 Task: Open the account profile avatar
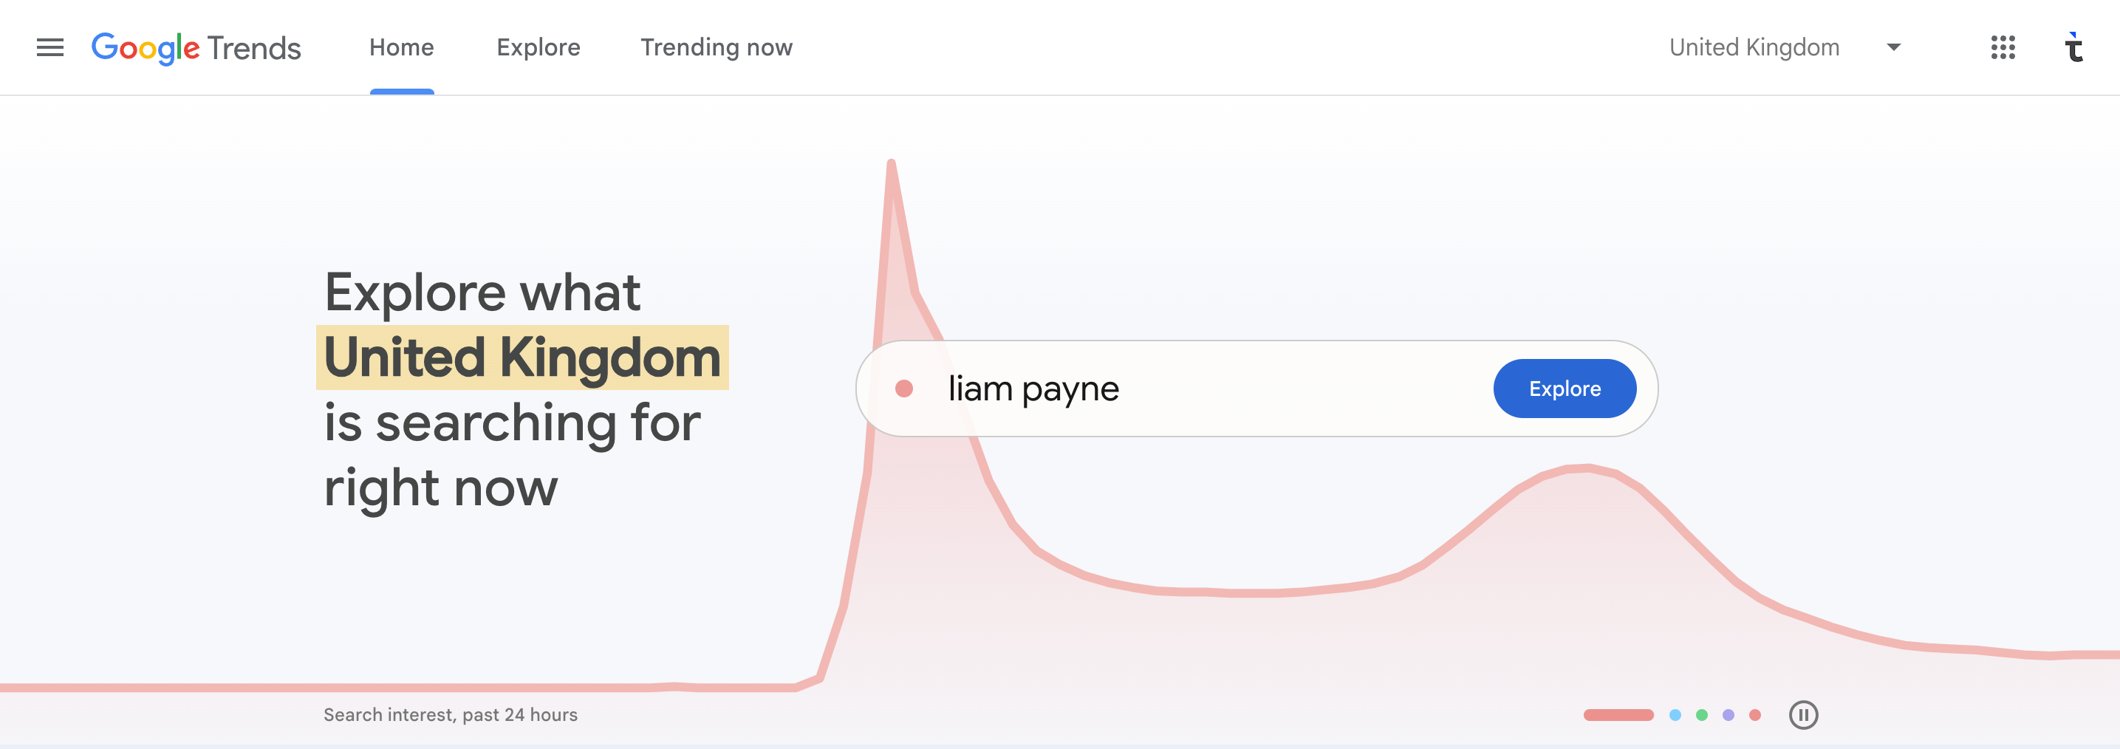(2074, 48)
